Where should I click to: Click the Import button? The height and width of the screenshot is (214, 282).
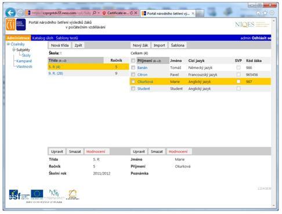[159, 45]
